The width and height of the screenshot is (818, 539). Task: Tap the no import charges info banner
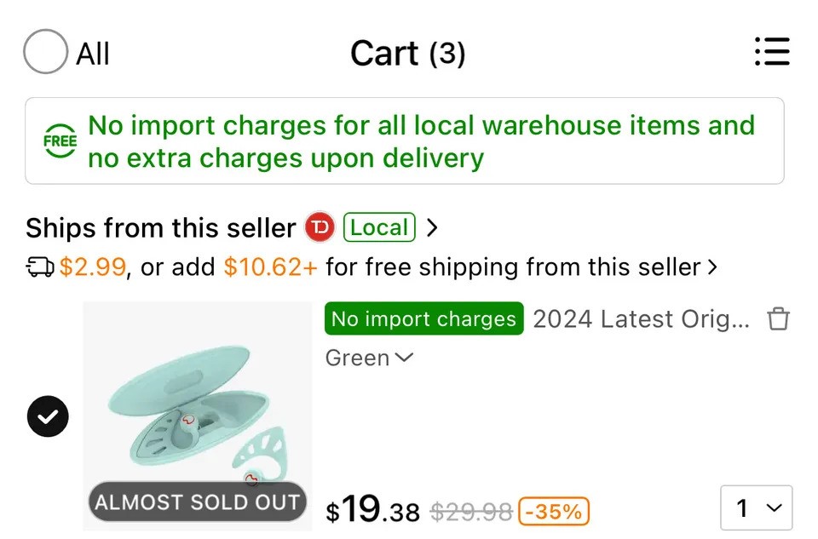405,141
